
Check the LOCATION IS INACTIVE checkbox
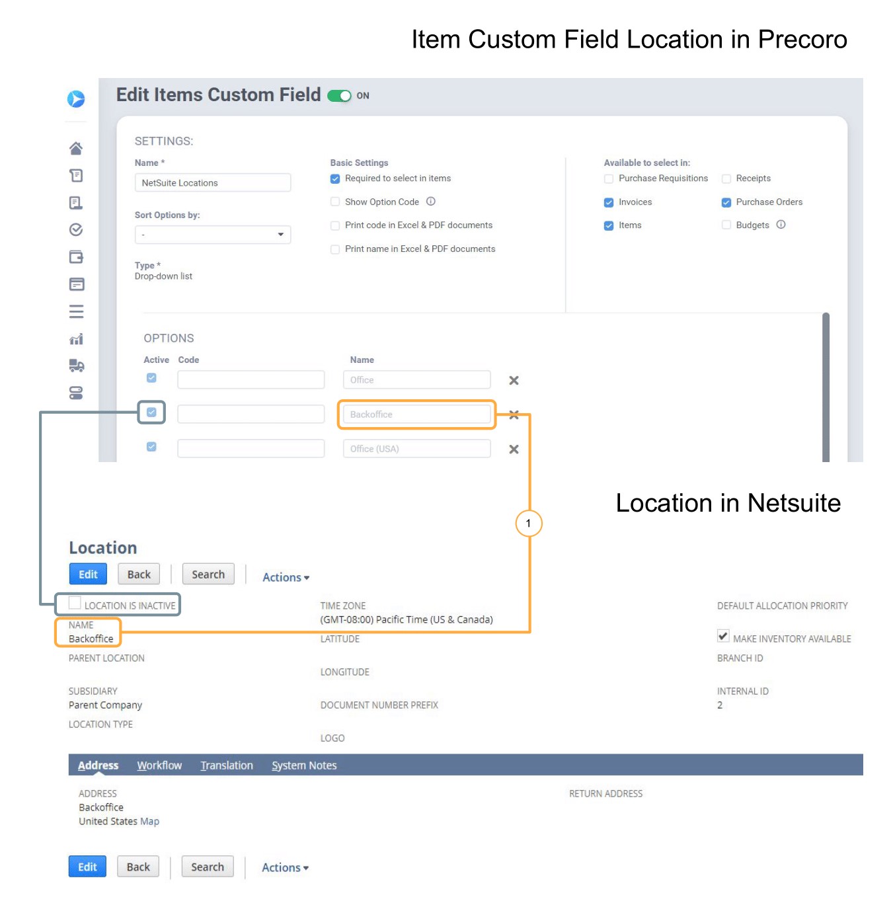click(x=74, y=602)
